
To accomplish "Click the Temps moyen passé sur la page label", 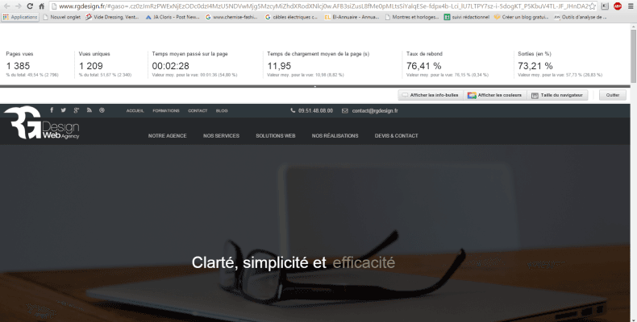I will (189, 54).
